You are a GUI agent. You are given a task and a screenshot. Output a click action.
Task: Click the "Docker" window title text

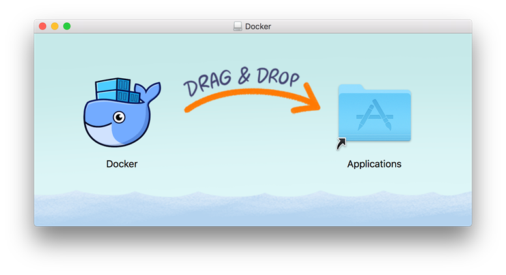[258, 27]
